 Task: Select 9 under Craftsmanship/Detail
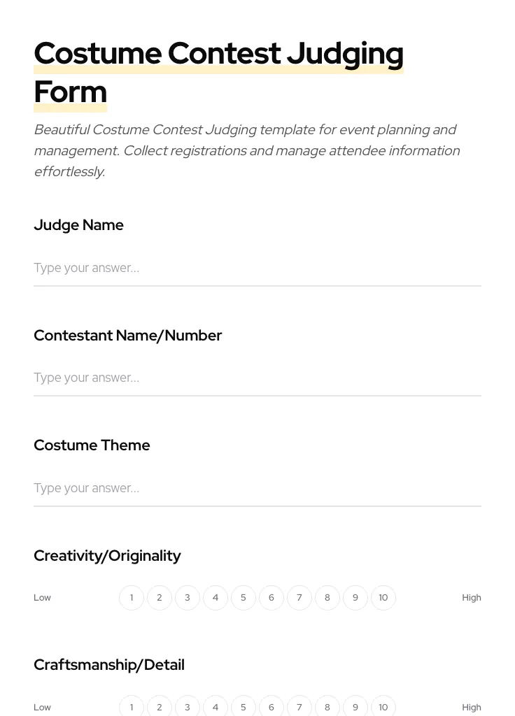[x=355, y=706]
